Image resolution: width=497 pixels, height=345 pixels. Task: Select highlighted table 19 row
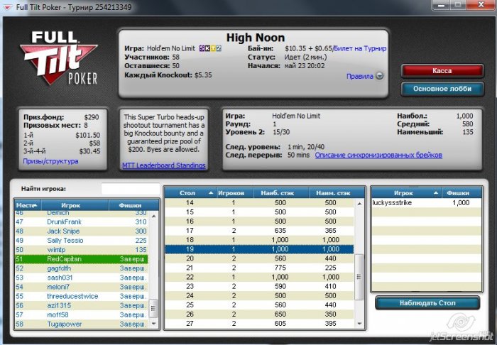(259, 249)
